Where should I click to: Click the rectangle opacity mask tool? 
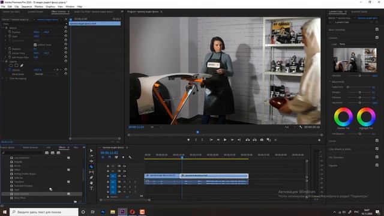pyautogui.click(x=16, y=65)
